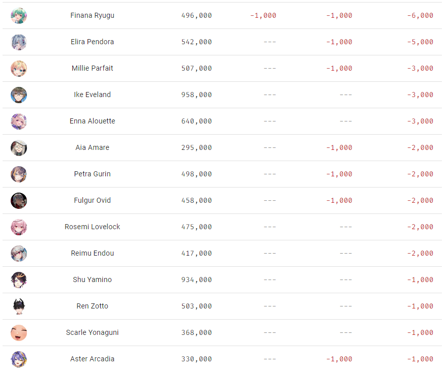The height and width of the screenshot is (372, 446).
Task: Click the Reimu Endou avatar thumbnail
Action: tap(19, 254)
